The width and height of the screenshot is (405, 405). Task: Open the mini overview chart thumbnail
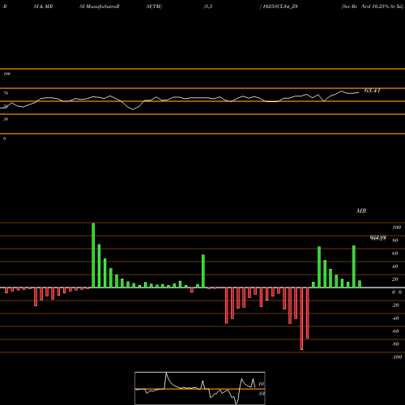(x=200, y=388)
